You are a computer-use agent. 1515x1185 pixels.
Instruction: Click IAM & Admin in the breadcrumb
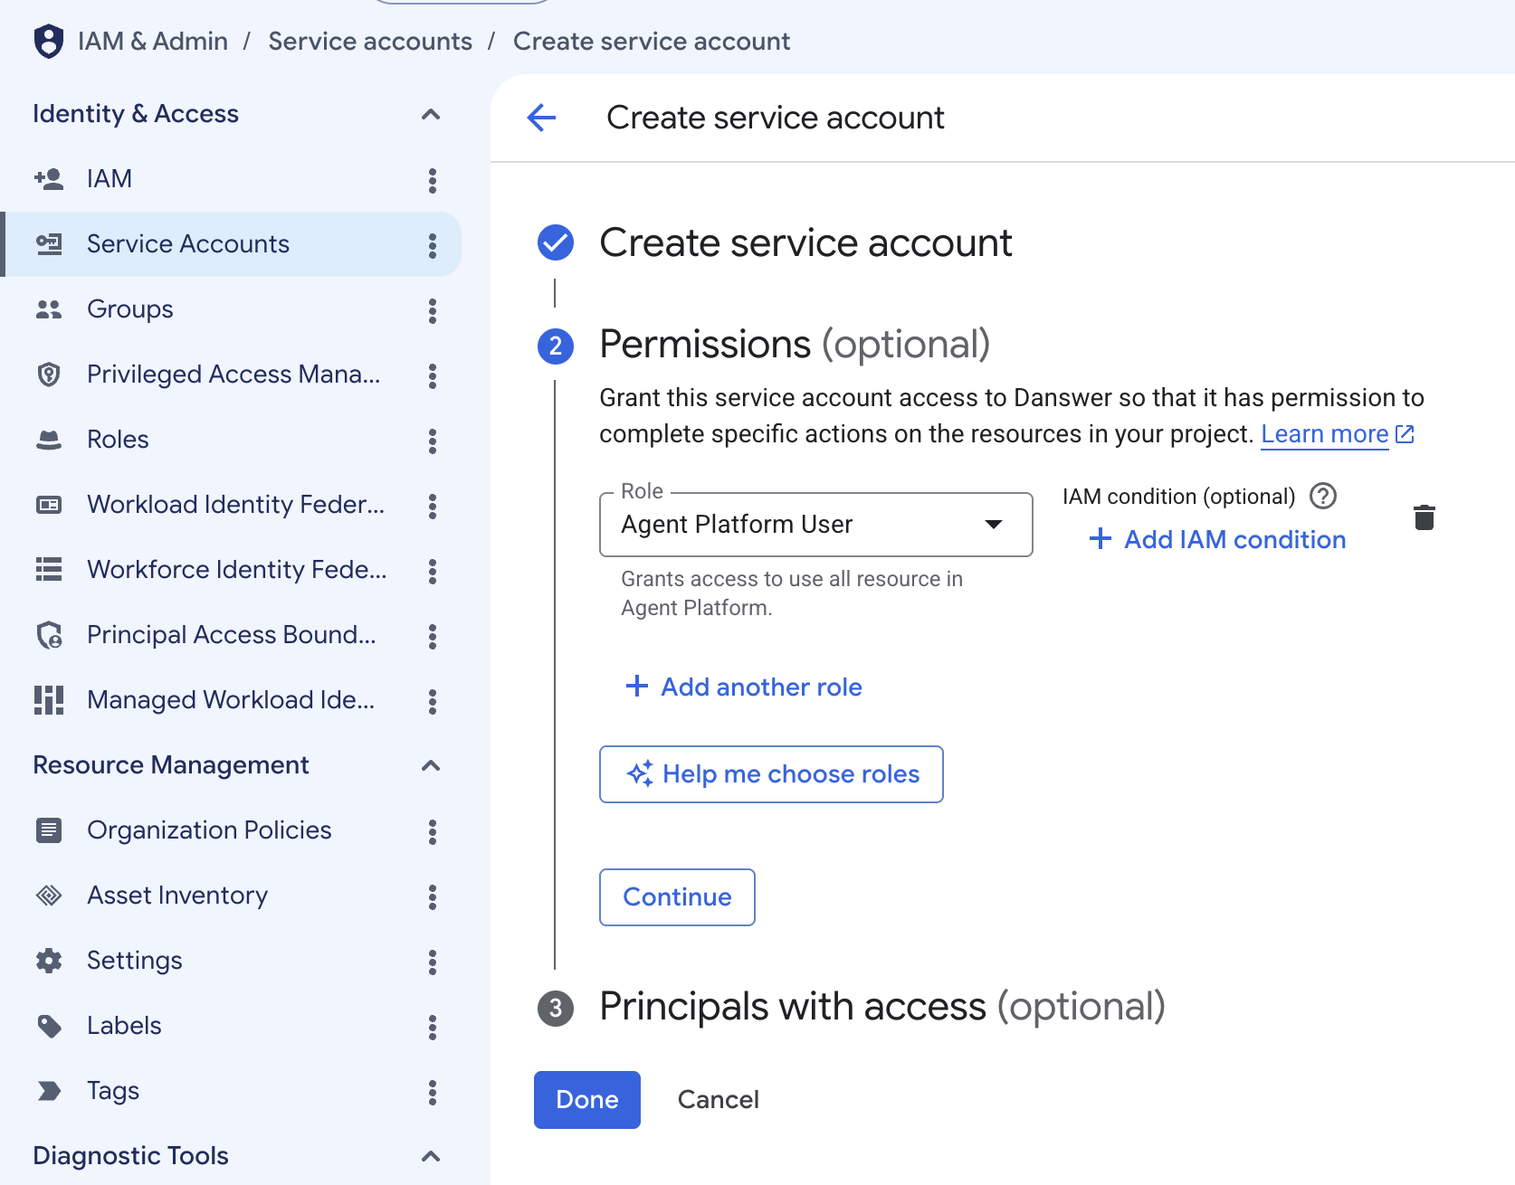click(153, 42)
